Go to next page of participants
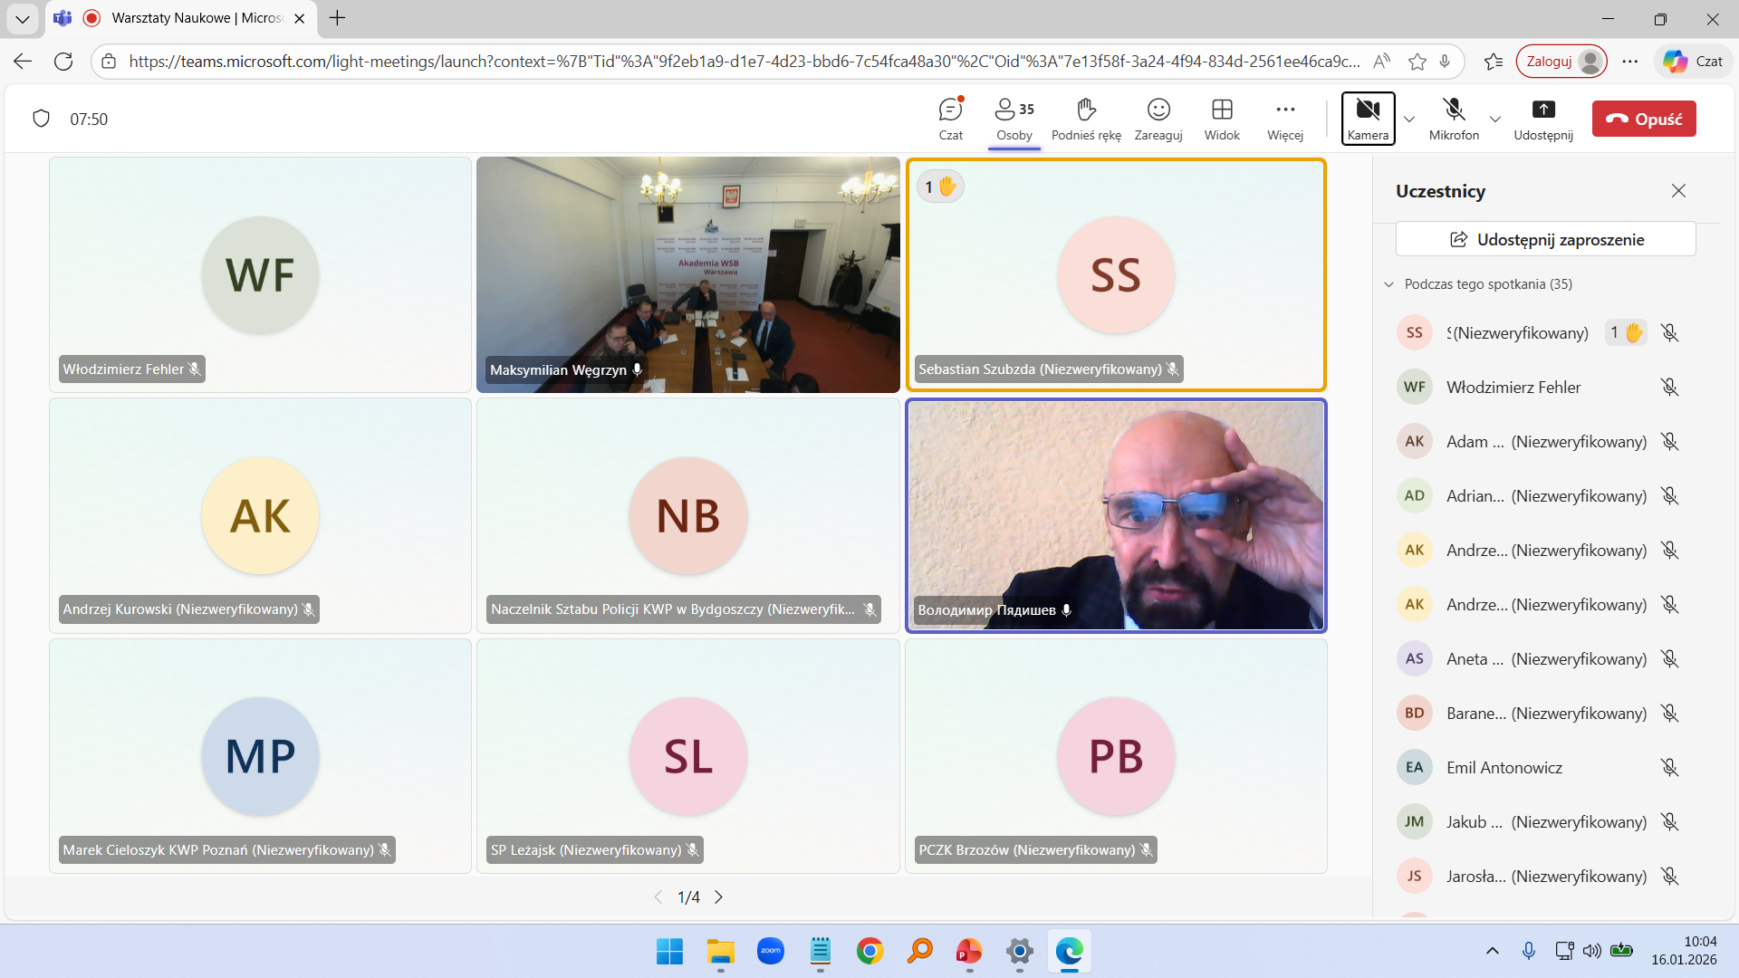The image size is (1739, 978). click(719, 897)
